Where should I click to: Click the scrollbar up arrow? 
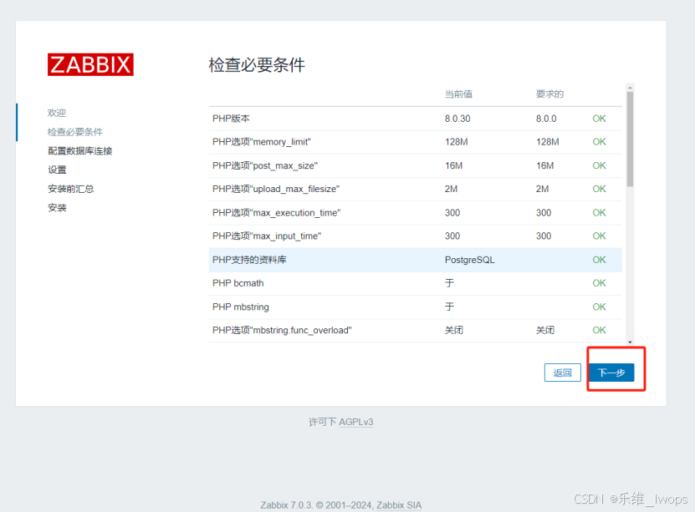(630, 88)
